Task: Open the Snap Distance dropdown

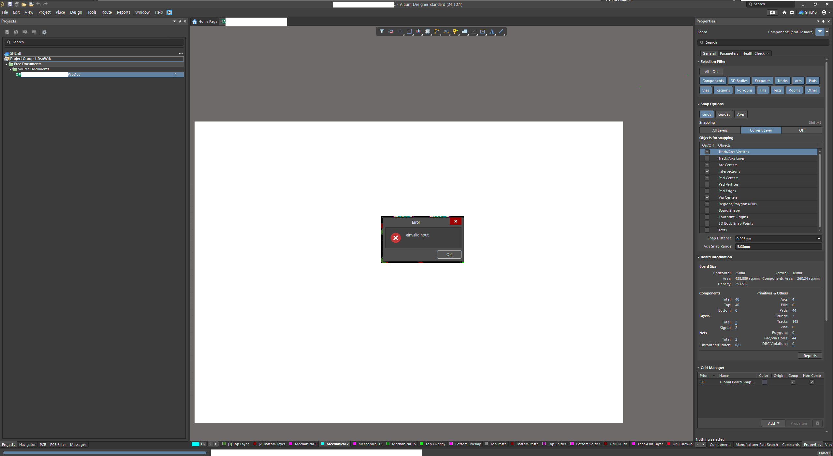Action: [x=819, y=239]
